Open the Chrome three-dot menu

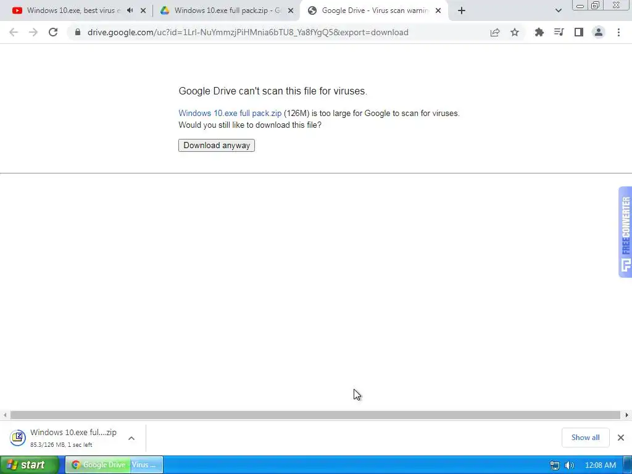coord(618,32)
